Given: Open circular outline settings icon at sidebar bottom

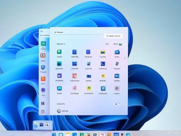Looking at the screenshot, I should tap(43, 111).
